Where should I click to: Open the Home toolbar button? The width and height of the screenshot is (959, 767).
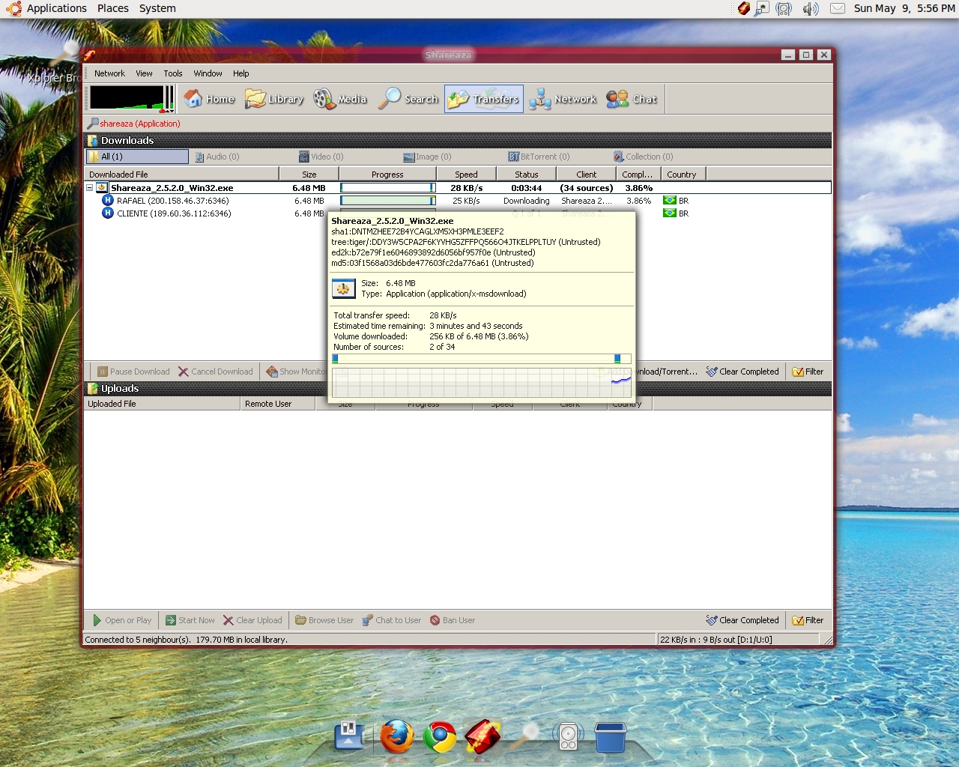[x=210, y=99]
